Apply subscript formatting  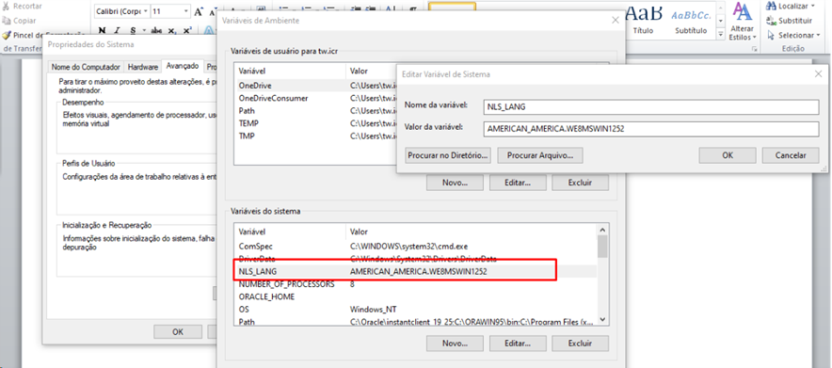coord(172,30)
